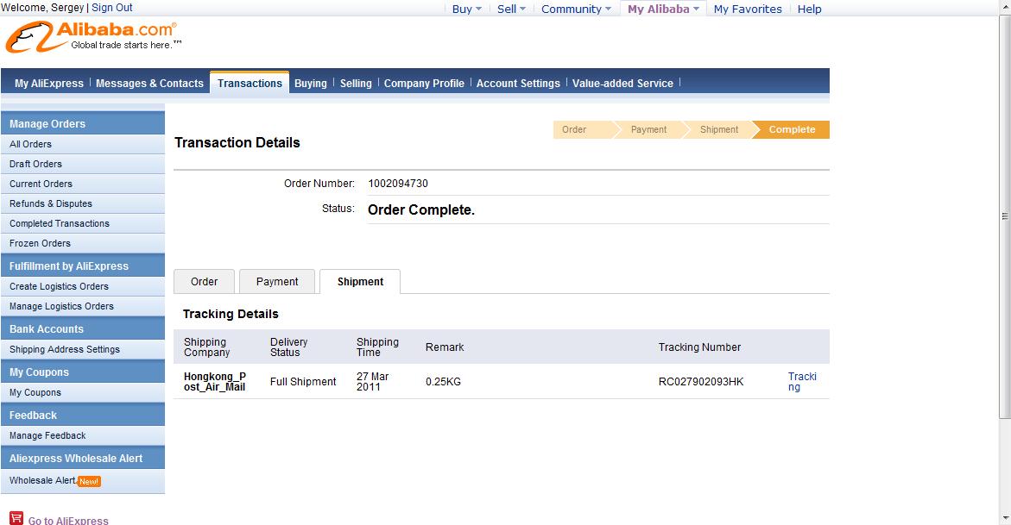Open the Buy dropdown menu
This screenshot has height=525, width=1011.
[x=467, y=9]
